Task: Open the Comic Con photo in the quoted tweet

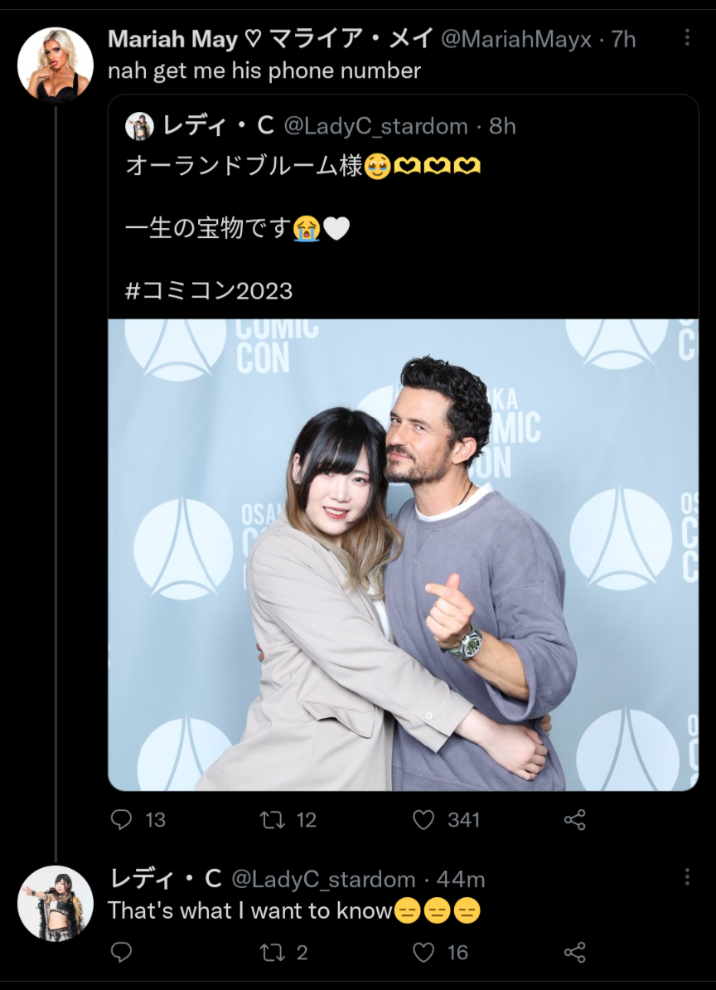Action: click(x=403, y=555)
